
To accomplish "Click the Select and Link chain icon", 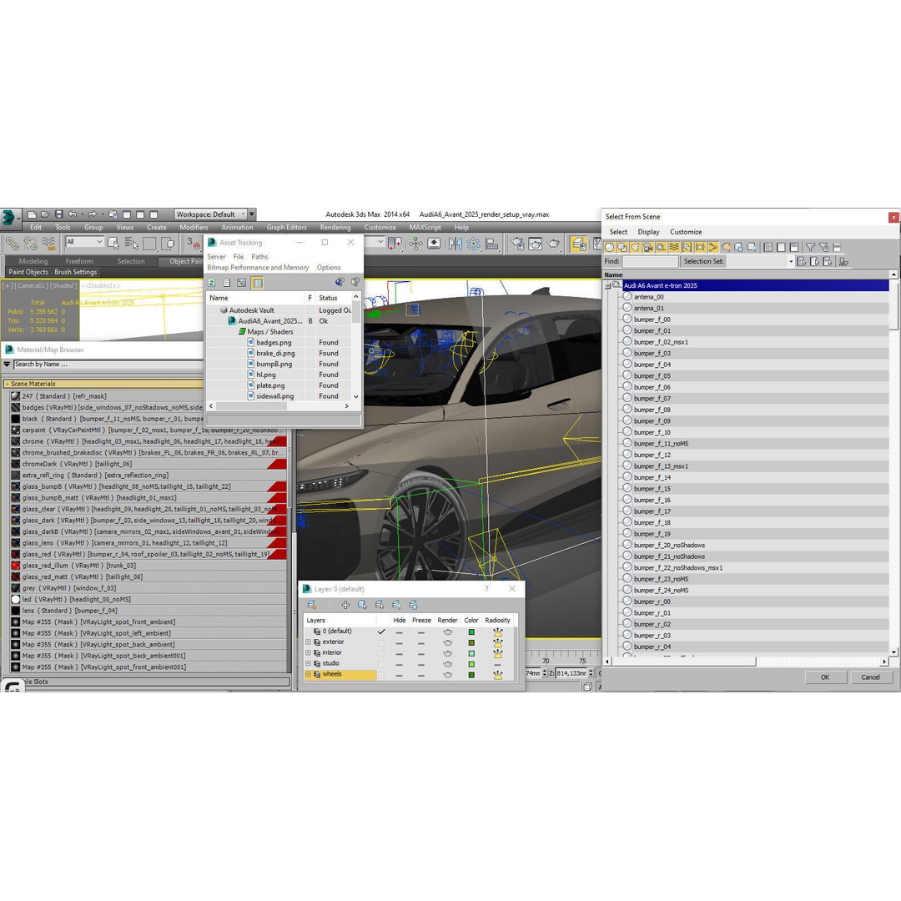I will click(x=12, y=244).
